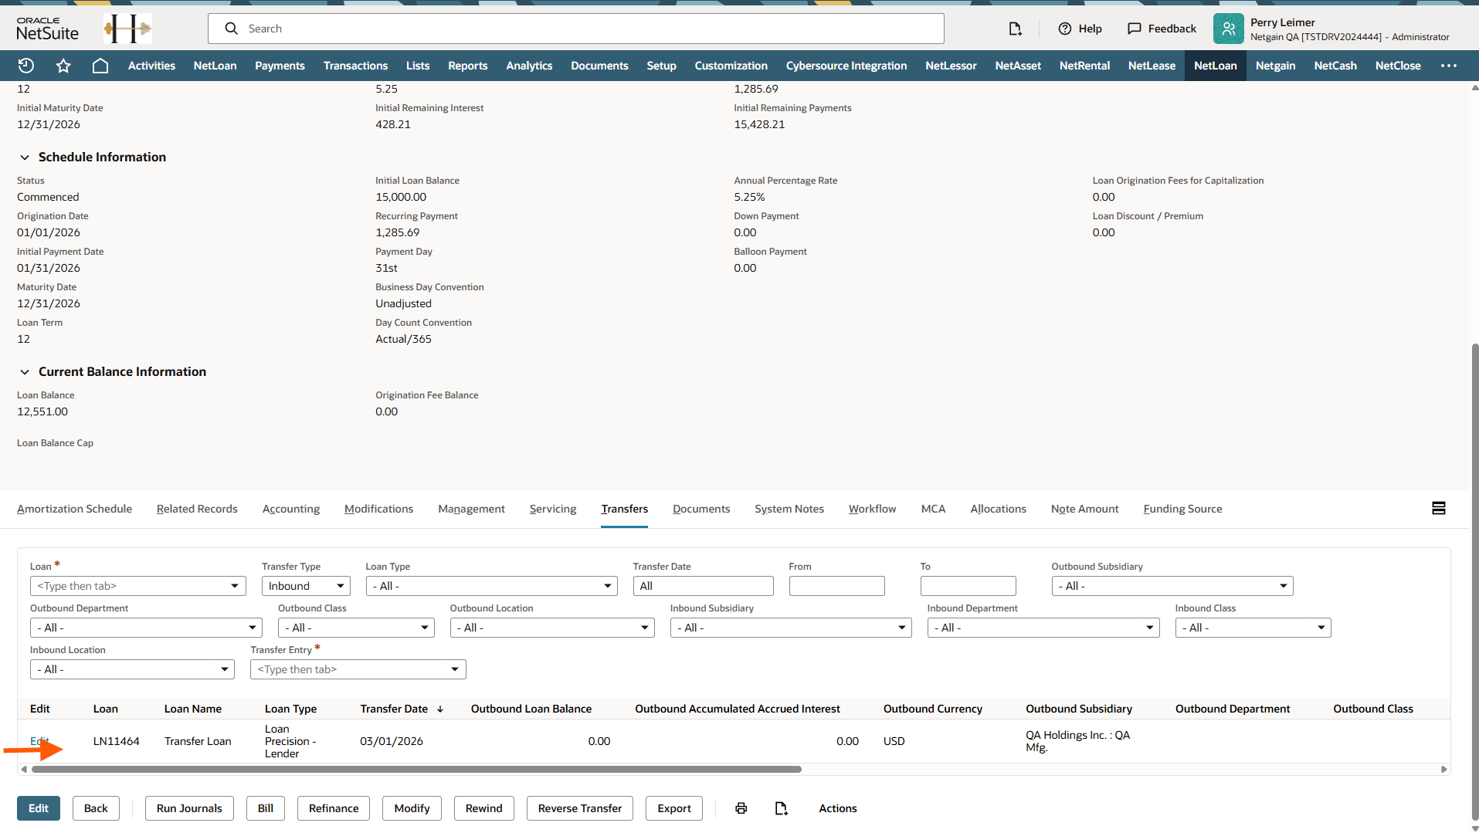This screenshot has height=833, width=1479.
Task: Sort by Transfer Date column header
Action: click(x=395, y=709)
